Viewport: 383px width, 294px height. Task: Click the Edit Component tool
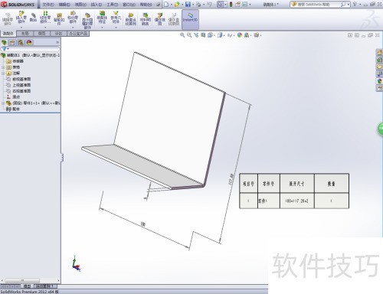(8, 19)
